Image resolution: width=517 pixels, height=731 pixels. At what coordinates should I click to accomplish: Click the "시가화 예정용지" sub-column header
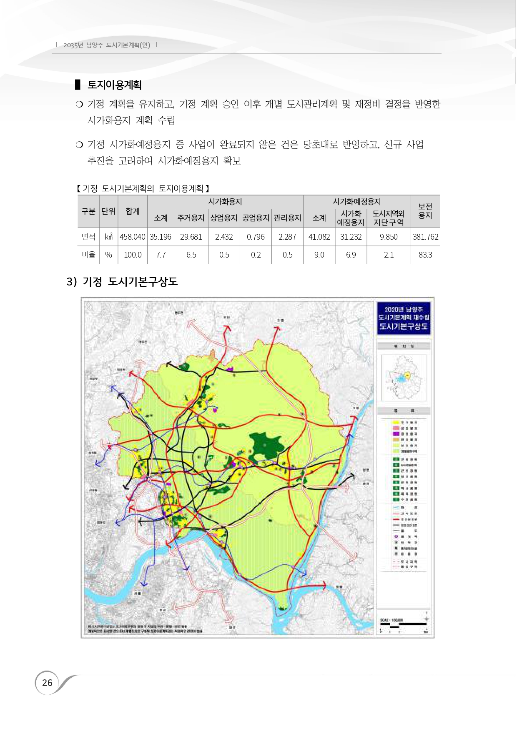(x=351, y=218)
